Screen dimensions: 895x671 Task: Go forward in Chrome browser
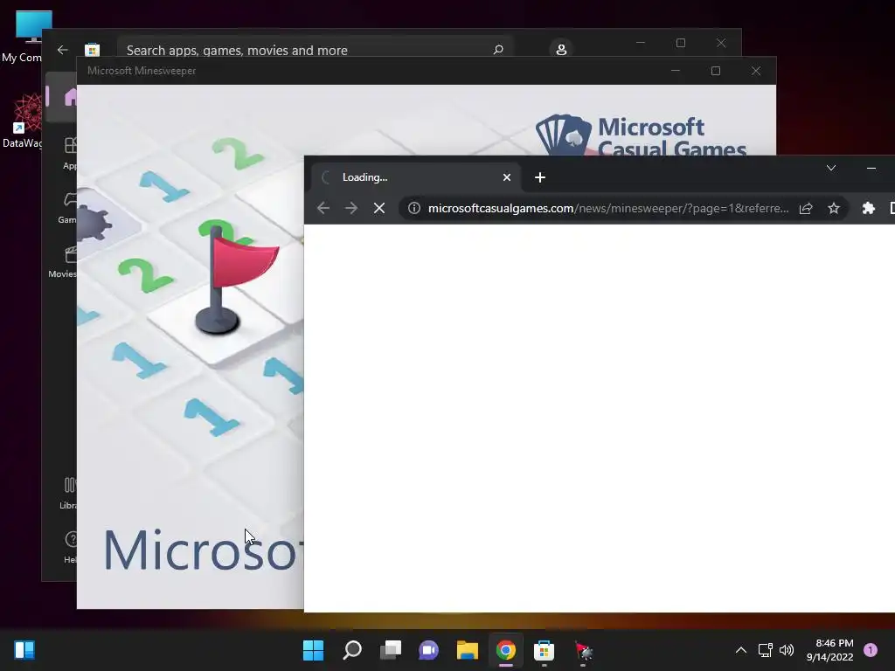[351, 208]
